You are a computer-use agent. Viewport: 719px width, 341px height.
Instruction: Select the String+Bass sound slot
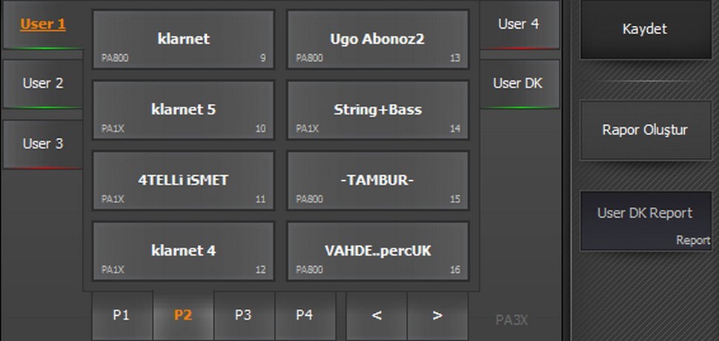pyautogui.click(x=377, y=110)
